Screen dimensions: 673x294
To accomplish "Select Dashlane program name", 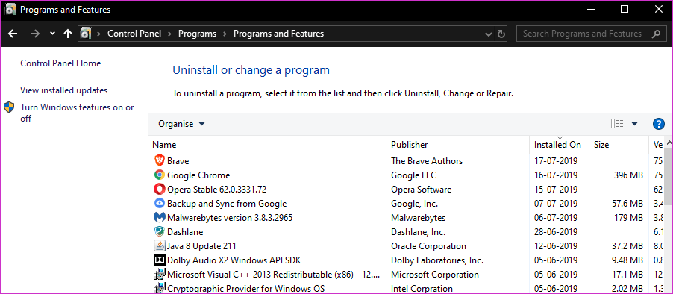I will [x=185, y=232].
